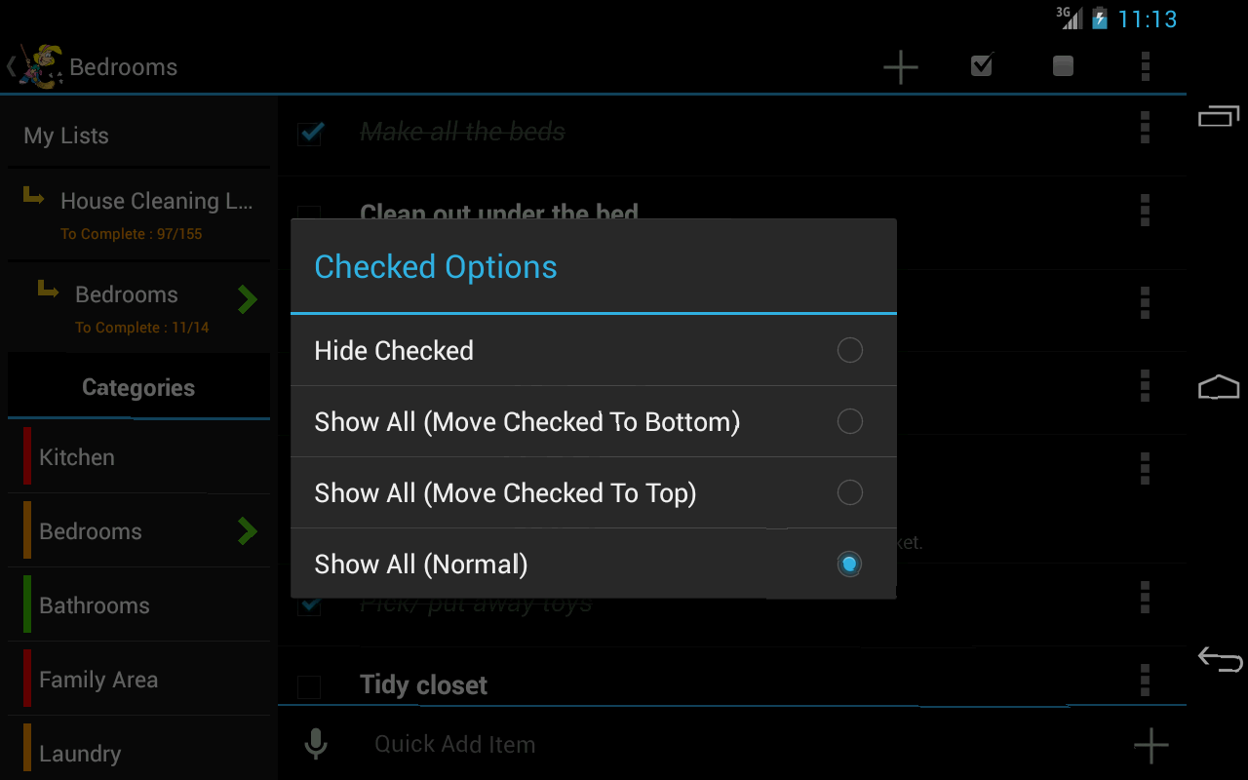Tap the check all icon in top bar
The height and width of the screenshot is (780, 1248).
(x=982, y=66)
